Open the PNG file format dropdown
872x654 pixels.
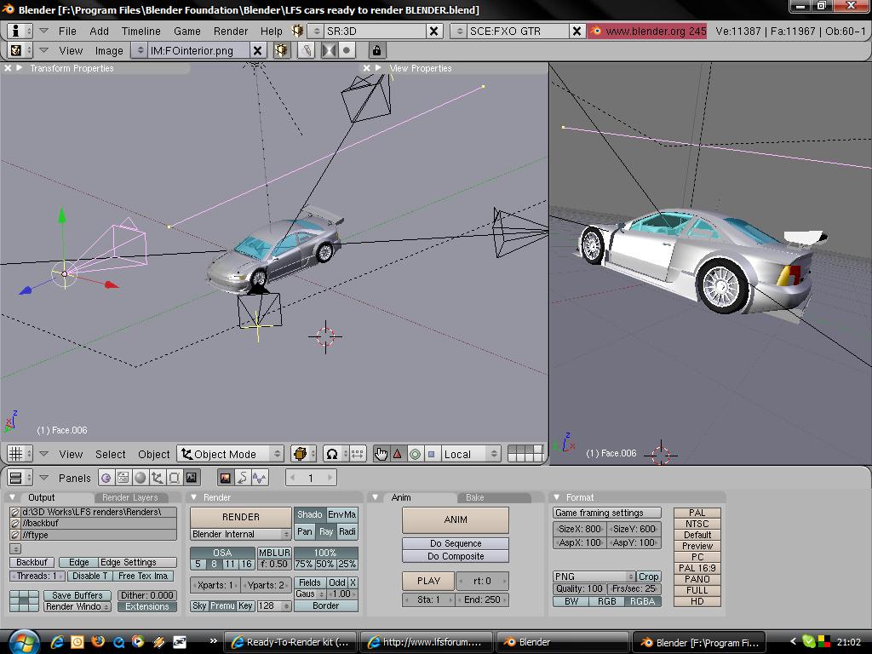pyautogui.click(x=594, y=577)
